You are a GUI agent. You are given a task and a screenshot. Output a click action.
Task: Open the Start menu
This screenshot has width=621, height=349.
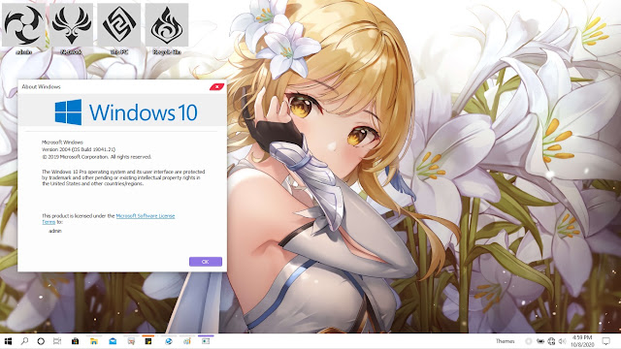coord(8,341)
